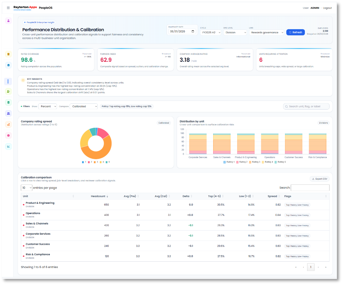Viewport: 343px width, 285px height.
Task: Open the Cycle dropdown showing FY2025 H2
Action: (x=211, y=32)
